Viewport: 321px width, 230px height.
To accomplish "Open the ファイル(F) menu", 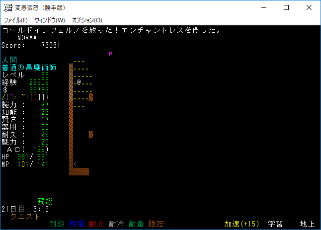I will [16, 20].
